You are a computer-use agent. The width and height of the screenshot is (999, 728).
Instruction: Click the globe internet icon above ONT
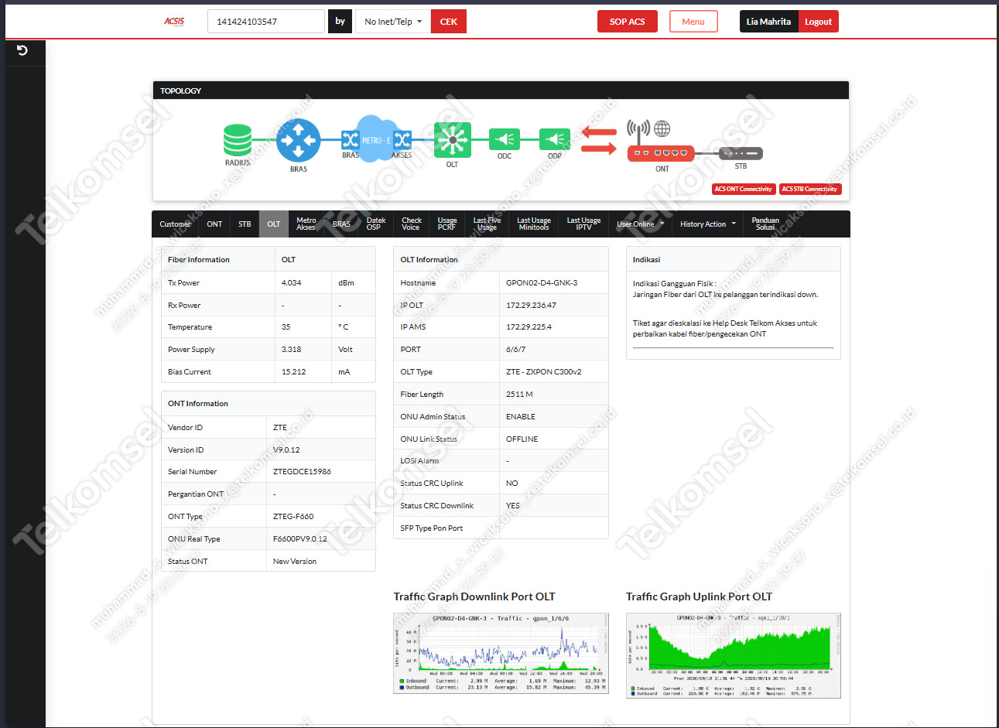click(x=662, y=128)
